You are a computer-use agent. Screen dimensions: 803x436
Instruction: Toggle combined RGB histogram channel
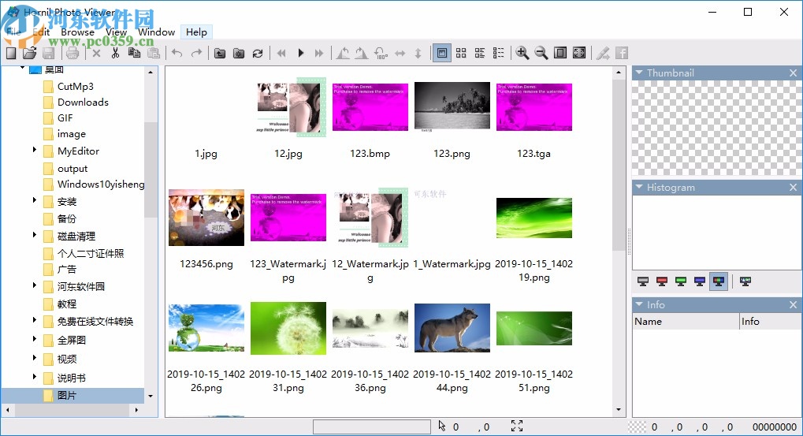tap(719, 281)
